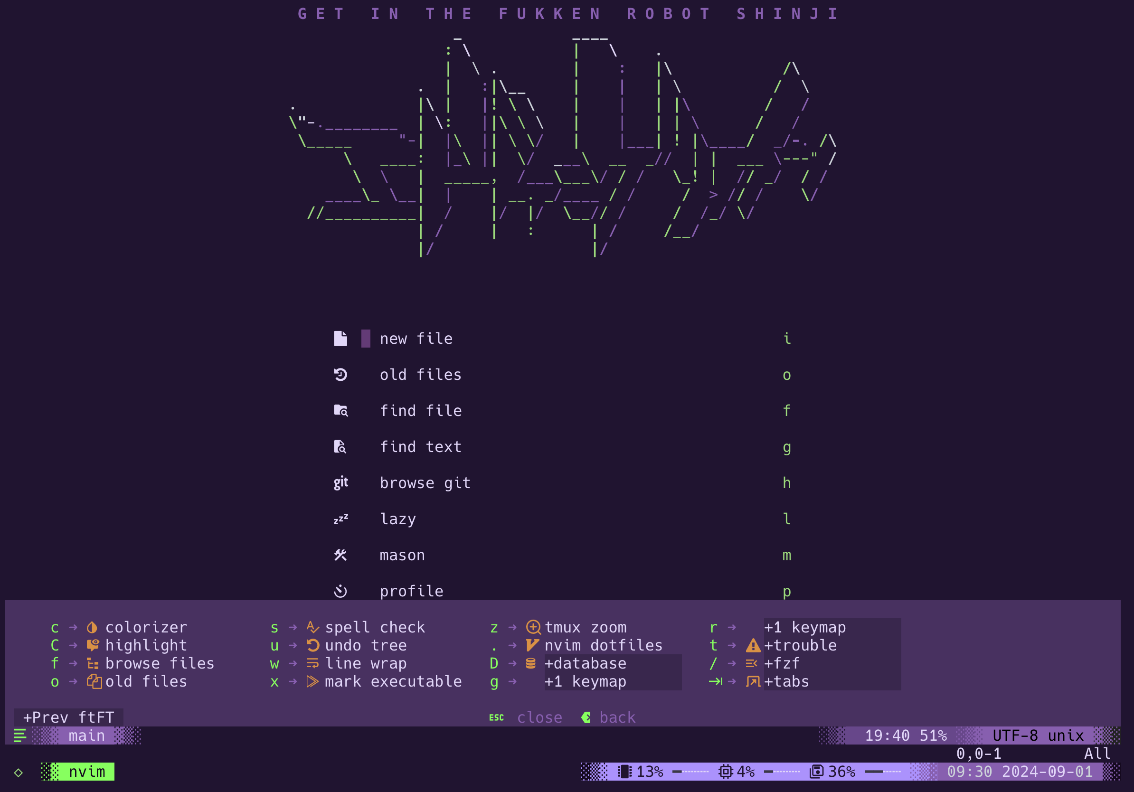The image size is (1134, 792).
Task: Click the find text search icon
Action: point(341,446)
